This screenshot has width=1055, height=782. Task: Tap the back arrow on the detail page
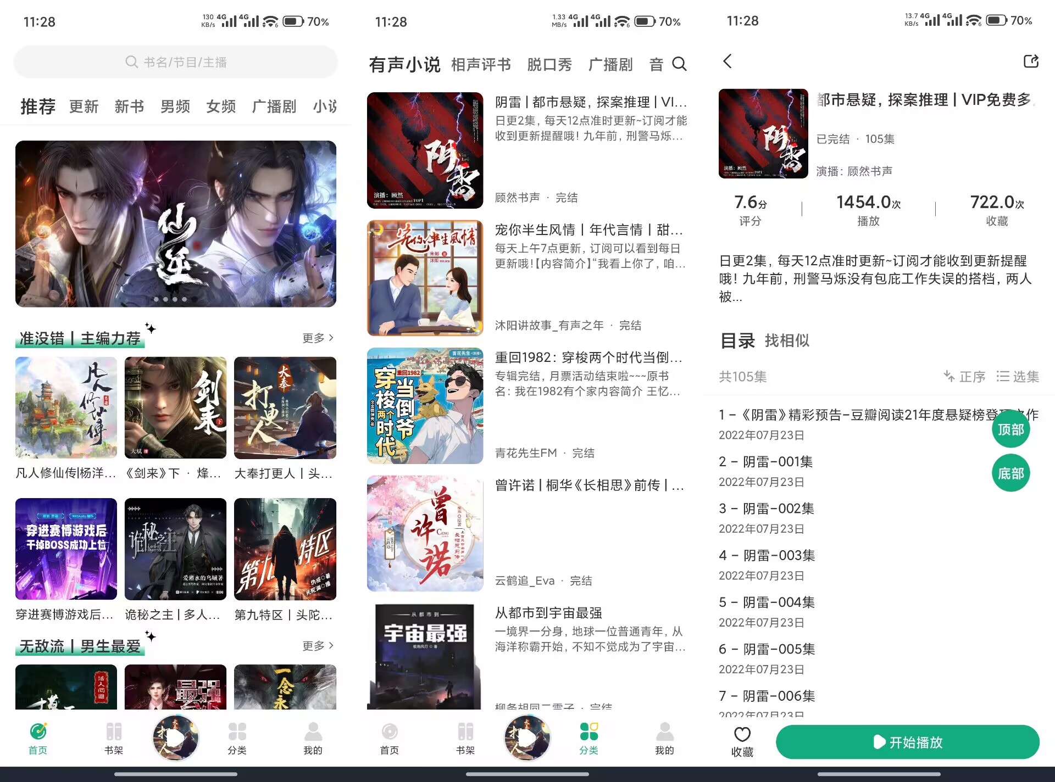pyautogui.click(x=728, y=62)
